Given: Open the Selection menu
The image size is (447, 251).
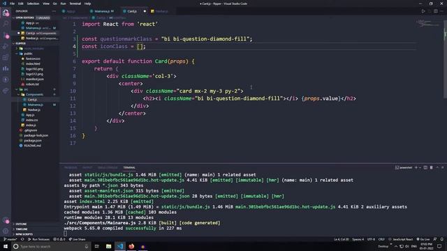Looking at the screenshot, I should (33, 3).
